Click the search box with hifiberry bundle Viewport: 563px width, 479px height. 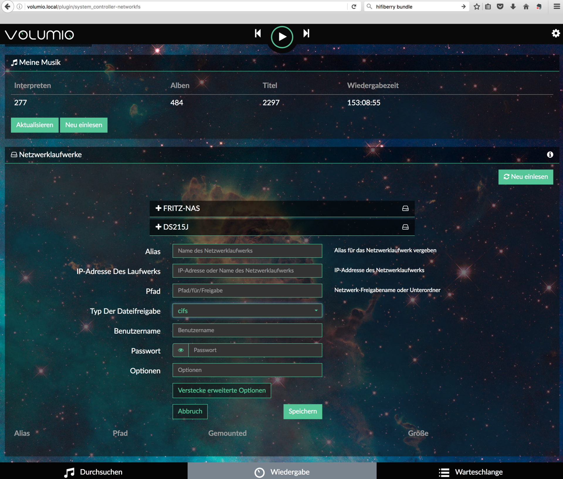pyautogui.click(x=416, y=6)
